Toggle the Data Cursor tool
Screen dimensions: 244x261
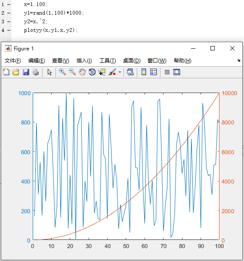click(102, 72)
